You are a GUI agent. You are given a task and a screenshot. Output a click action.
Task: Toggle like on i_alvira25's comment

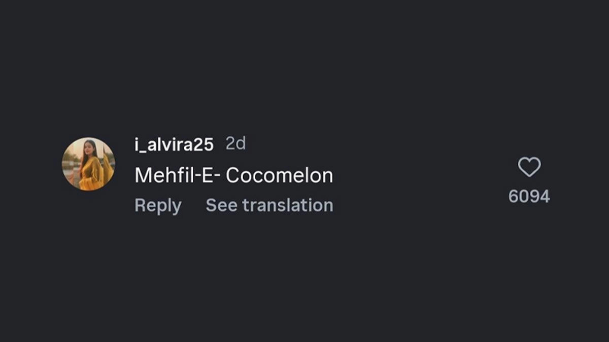click(x=529, y=167)
